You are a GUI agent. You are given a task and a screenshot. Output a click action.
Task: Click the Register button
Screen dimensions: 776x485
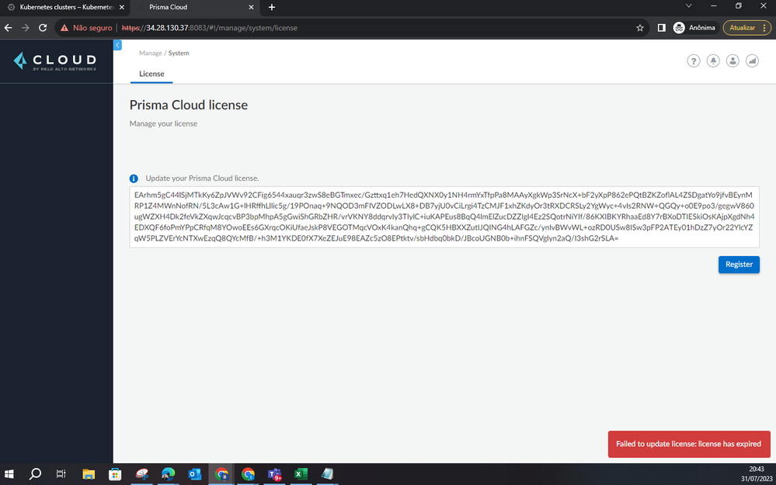(739, 265)
